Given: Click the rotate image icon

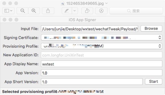Looking at the screenshot, I should (87, 11).
